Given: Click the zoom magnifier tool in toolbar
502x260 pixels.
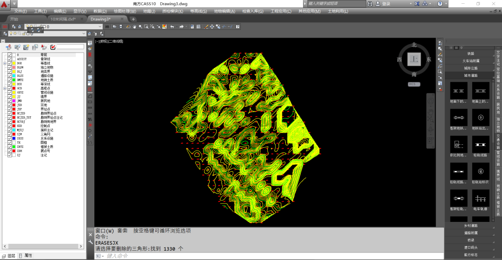Looking at the screenshot, I should pos(140,27).
